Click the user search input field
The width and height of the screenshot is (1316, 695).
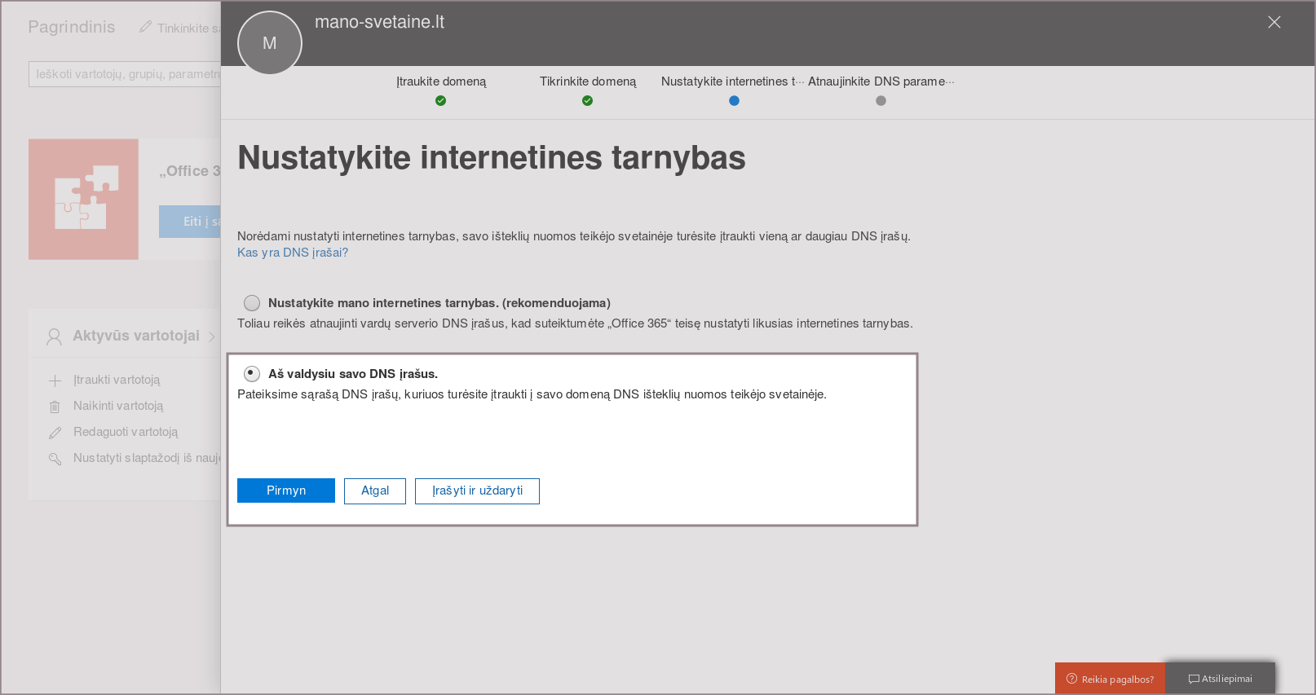point(125,74)
